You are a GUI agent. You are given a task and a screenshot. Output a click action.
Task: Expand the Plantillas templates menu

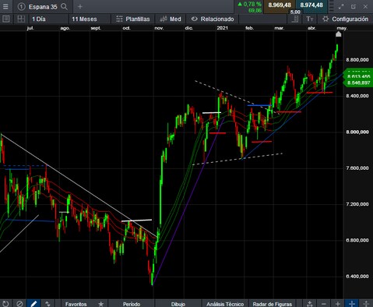coord(133,19)
